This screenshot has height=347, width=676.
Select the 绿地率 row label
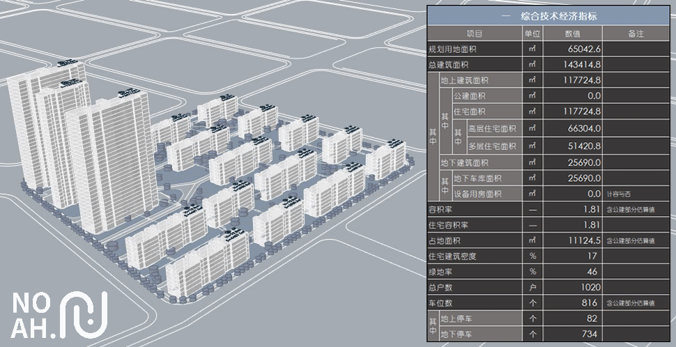(x=442, y=271)
